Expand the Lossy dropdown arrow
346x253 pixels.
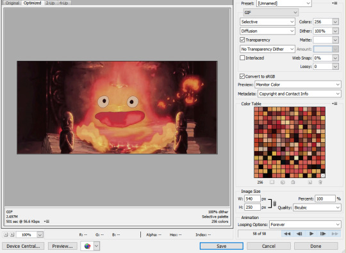[x=335, y=67]
